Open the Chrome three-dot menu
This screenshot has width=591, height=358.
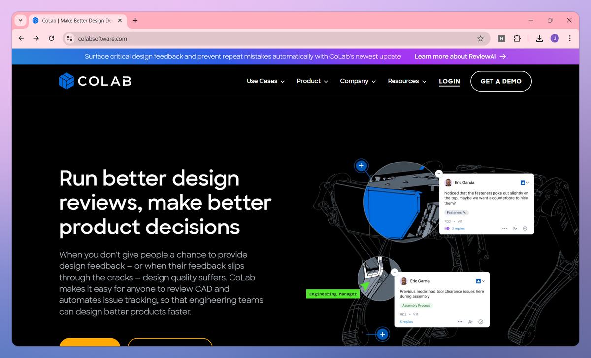[570, 38]
